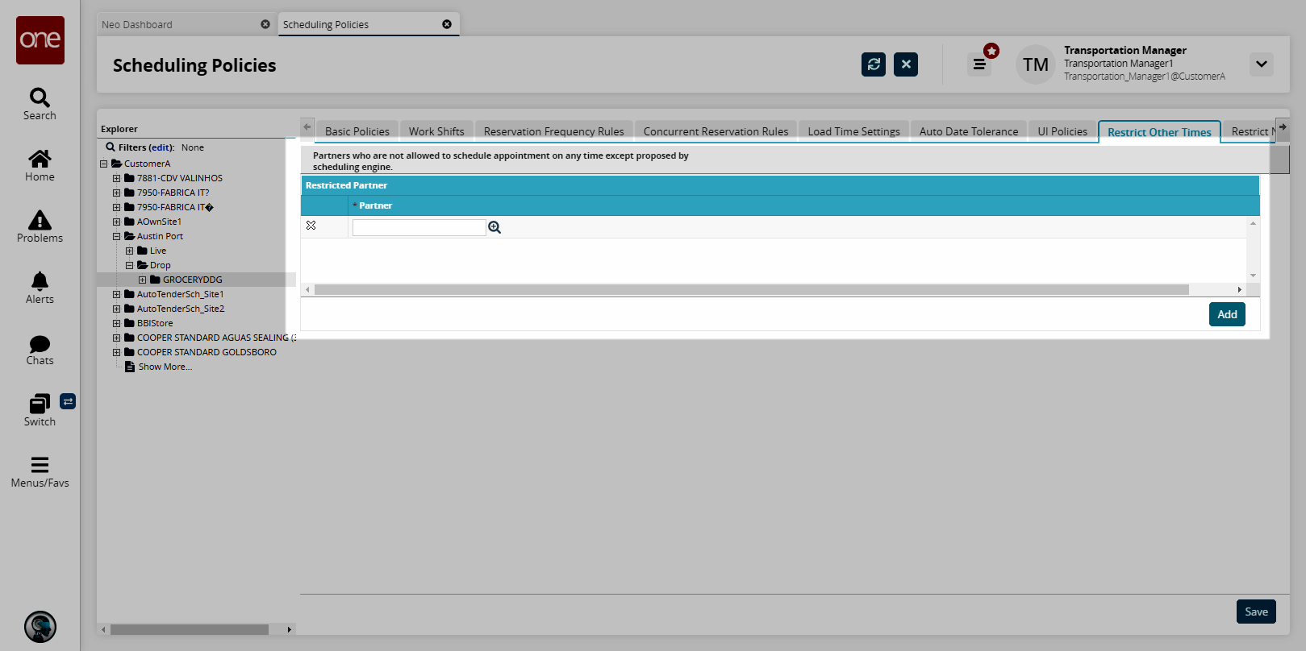1306x651 pixels.
Task: Collapse the CustomerA tree node
Action: pos(104,164)
